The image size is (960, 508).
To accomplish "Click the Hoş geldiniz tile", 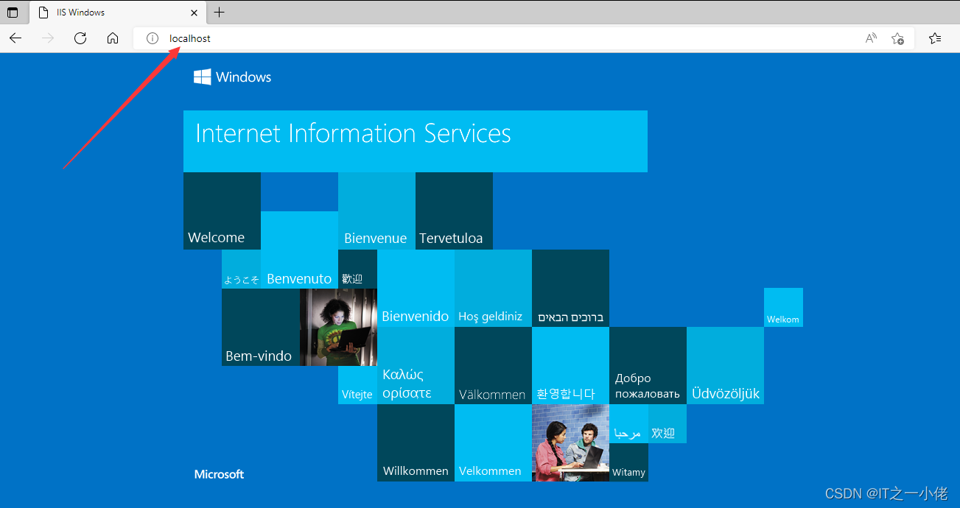I will tap(493, 288).
